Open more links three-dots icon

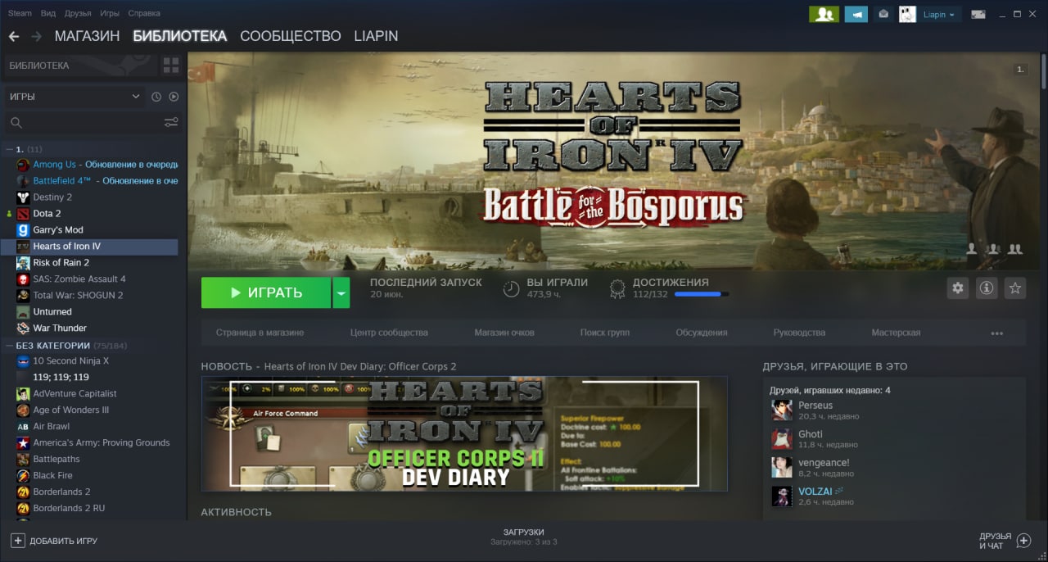[x=996, y=333]
